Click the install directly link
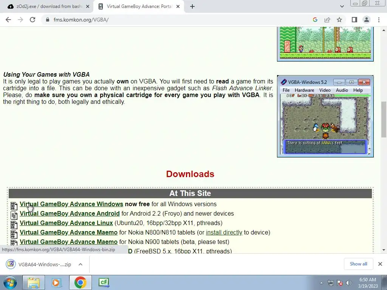387x290 pixels. point(224,232)
